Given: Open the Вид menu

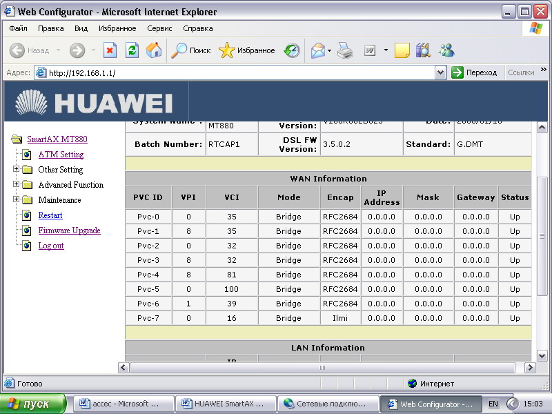Looking at the screenshot, I should click(x=81, y=28).
